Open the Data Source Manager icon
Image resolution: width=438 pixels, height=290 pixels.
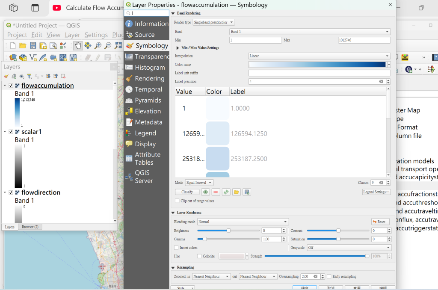point(13,57)
